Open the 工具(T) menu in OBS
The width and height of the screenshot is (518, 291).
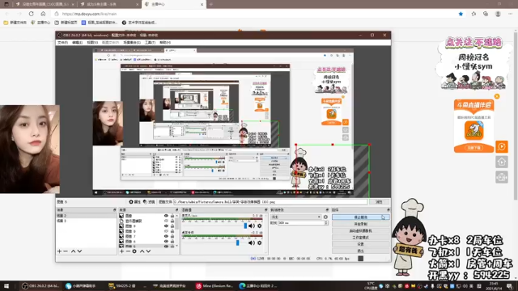pos(150,43)
